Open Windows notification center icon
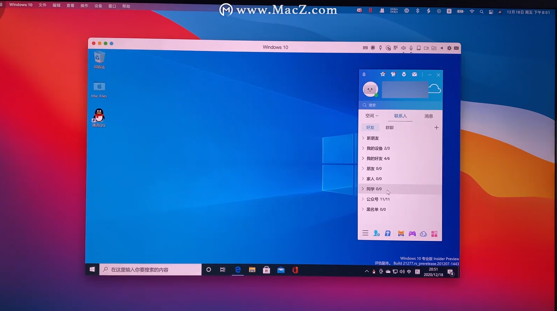The height and width of the screenshot is (311, 557). pyautogui.click(x=450, y=272)
